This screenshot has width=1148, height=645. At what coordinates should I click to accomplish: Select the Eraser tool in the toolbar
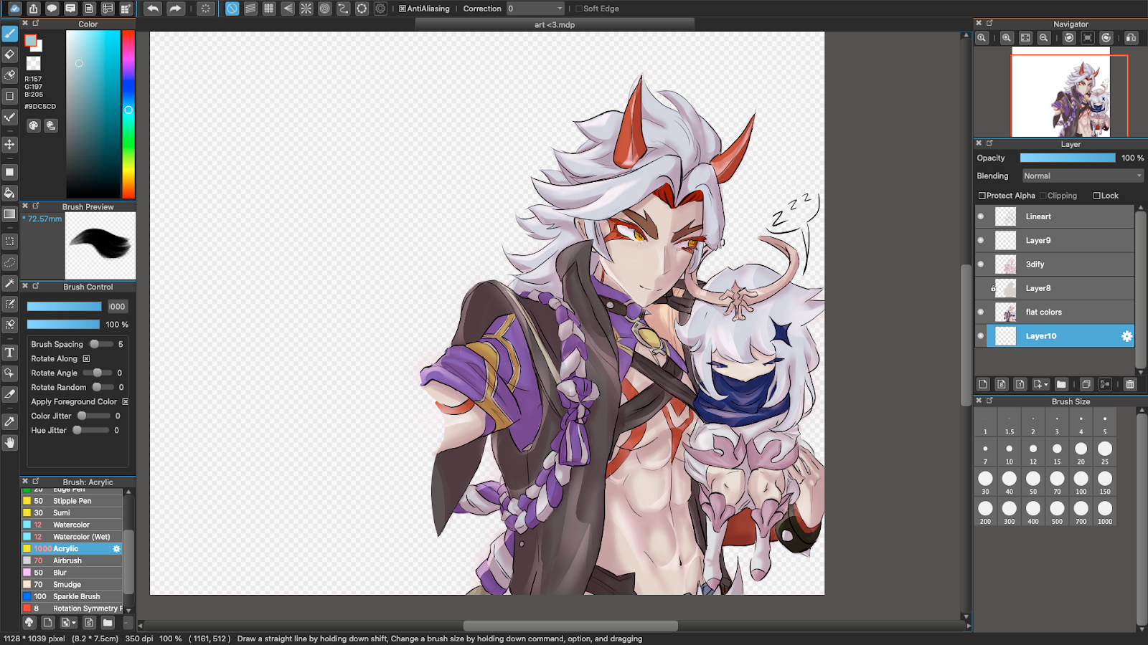tap(9, 54)
